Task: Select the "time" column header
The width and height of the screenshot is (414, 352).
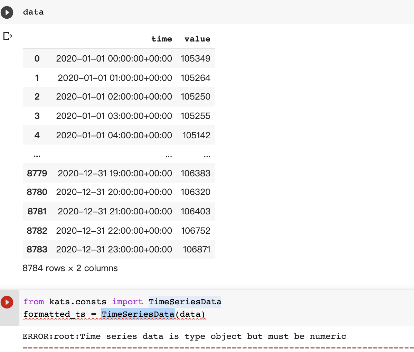Action: pyautogui.click(x=162, y=39)
